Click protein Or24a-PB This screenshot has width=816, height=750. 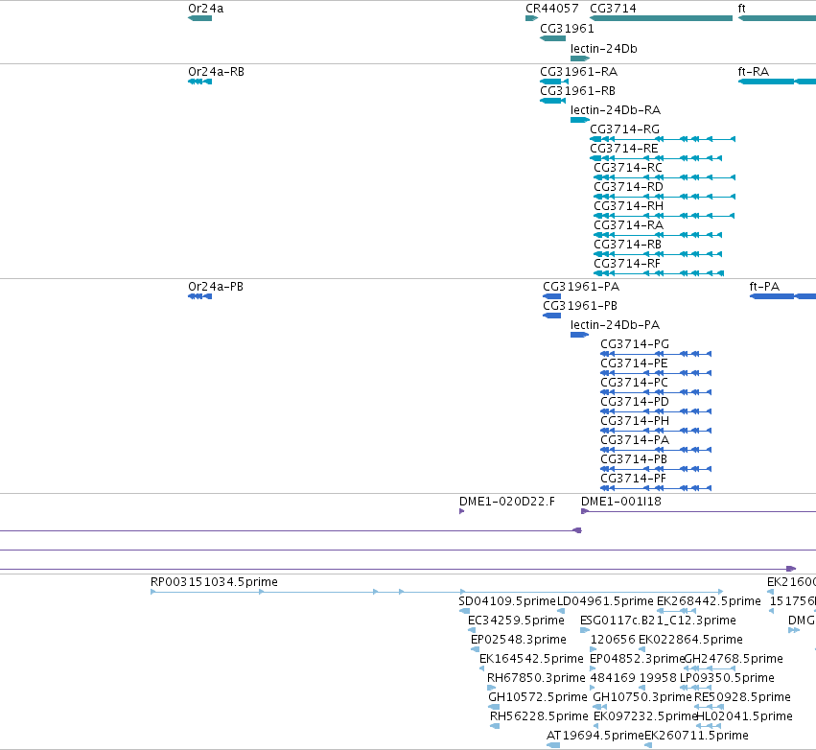[199, 296]
